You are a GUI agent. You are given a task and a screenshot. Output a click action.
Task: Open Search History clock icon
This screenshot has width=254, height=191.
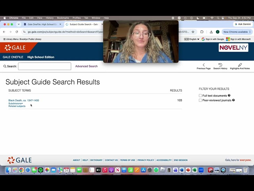click(x=220, y=65)
